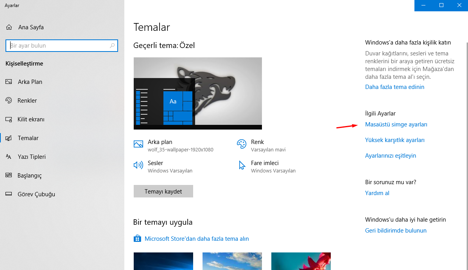Focus the Bir ayar bulun search field
This screenshot has height=270, width=468.
[x=62, y=46]
